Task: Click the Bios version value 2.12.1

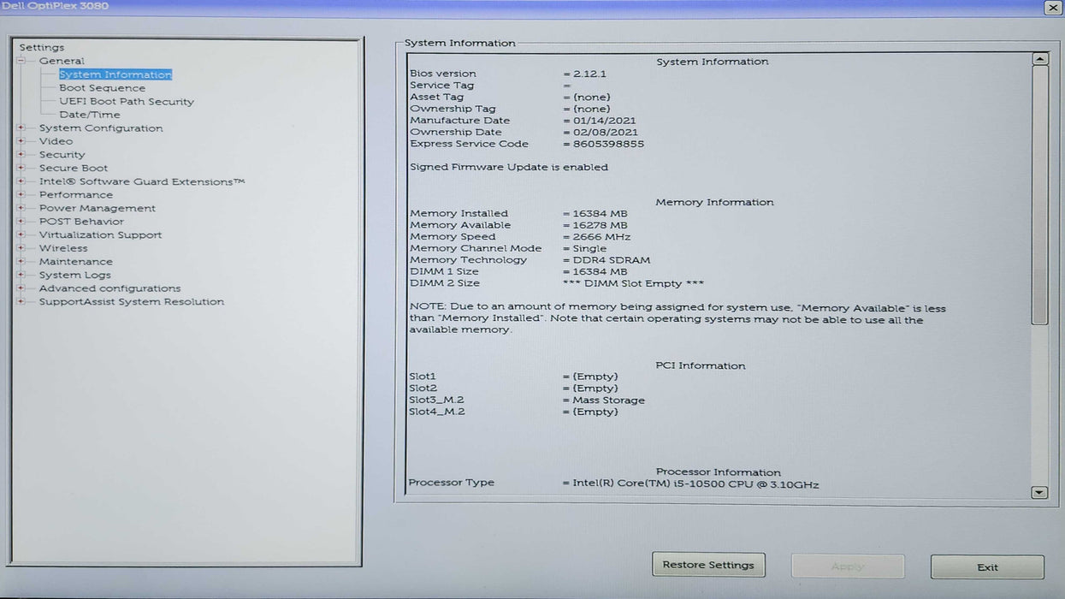Action: [589, 74]
